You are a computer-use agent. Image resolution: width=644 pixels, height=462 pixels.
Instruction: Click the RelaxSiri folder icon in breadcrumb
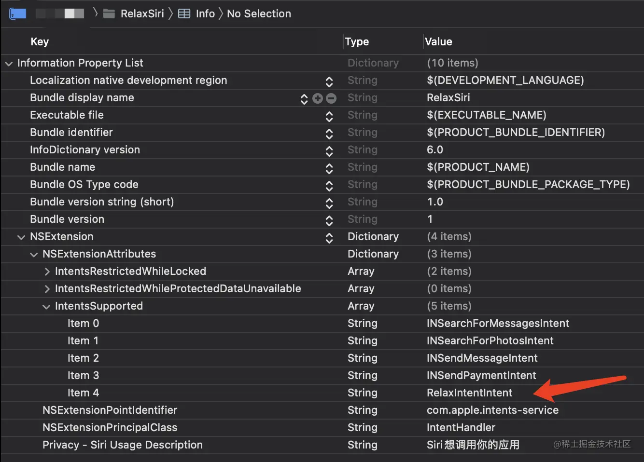coord(109,14)
